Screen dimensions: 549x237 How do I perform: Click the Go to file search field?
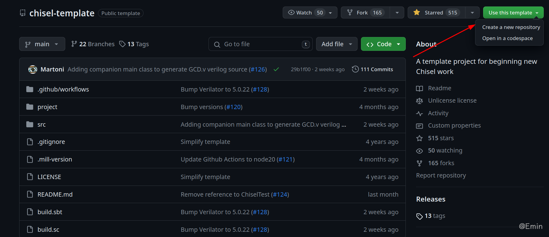tap(260, 44)
